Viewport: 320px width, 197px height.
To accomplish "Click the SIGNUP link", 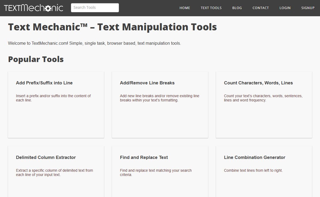I will pos(308,8).
